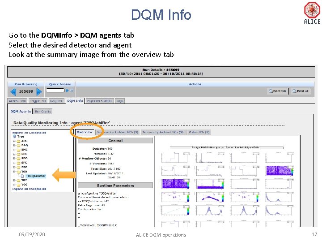Click the V00 folder icon
322x242 pixels.
pyautogui.click(x=18, y=185)
